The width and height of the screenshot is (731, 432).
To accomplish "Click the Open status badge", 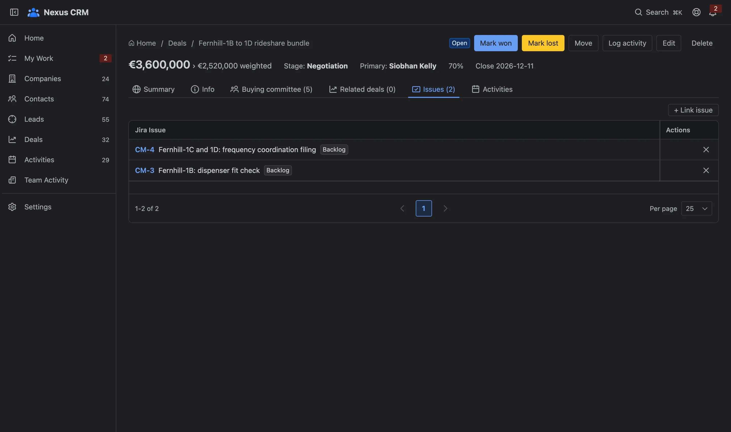I will point(459,43).
